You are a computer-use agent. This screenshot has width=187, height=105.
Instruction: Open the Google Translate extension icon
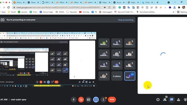(x=129, y=7)
